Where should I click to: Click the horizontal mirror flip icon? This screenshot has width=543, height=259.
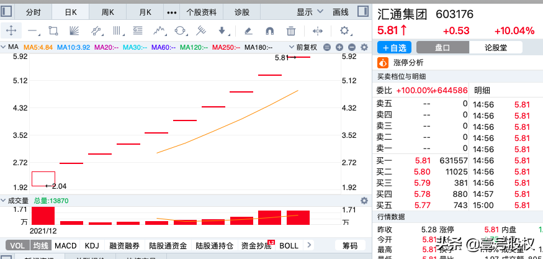[318, 31]
